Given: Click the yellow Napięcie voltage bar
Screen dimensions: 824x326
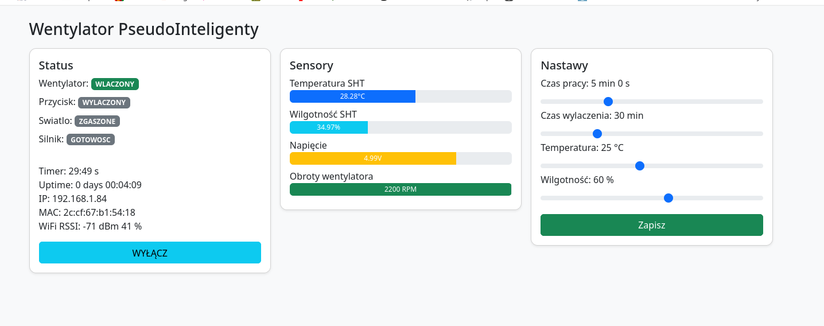Looking at the screenshot, I should click(372, 158).
